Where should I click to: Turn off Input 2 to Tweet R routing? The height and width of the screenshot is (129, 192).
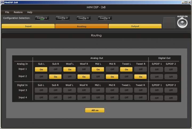pos(141,76)
